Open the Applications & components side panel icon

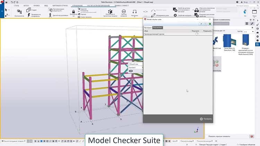(257, 44)
